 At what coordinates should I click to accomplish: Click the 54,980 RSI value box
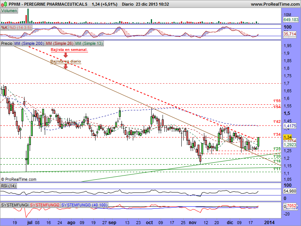click(290, 191)
